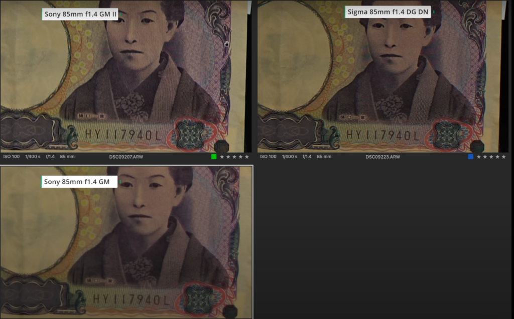514x319 pixels.
Task: Click the f/1.4 aperture value for DSC09207.ARW
Action: (x=50, y=157)
